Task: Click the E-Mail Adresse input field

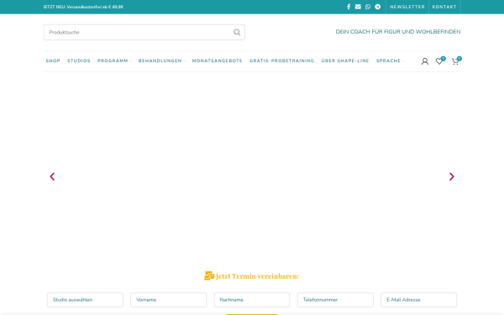Action: pos(419,300)
